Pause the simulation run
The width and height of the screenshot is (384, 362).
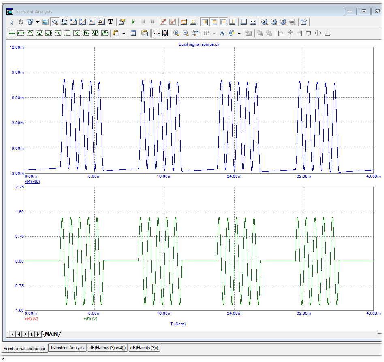click(x=152, y=22)
